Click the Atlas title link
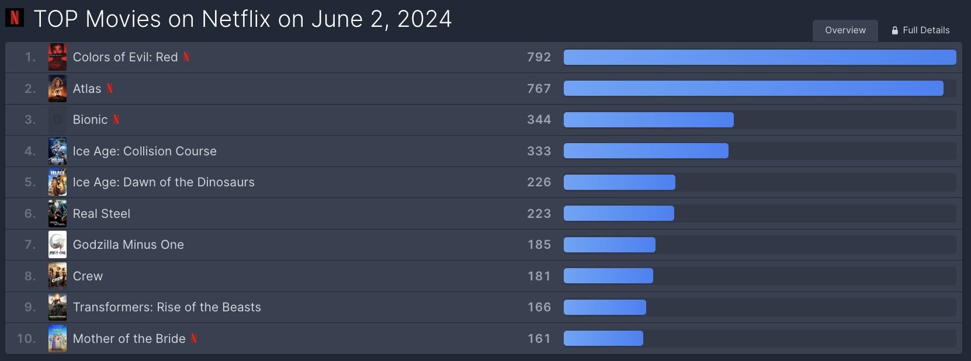The width and height of the screenshot is (971, 361). [87, 88]
